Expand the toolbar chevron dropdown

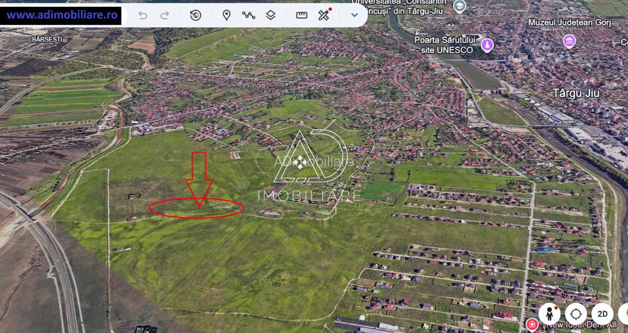coord(354,15)
